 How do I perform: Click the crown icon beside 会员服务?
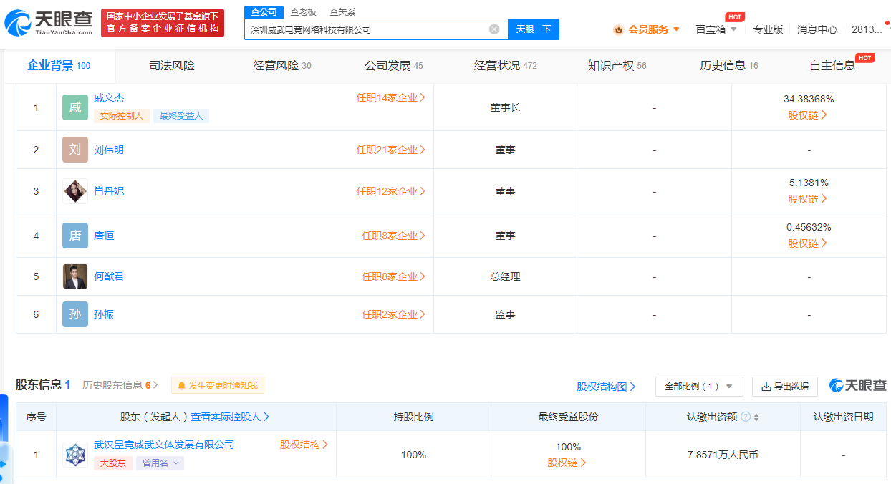618,29
